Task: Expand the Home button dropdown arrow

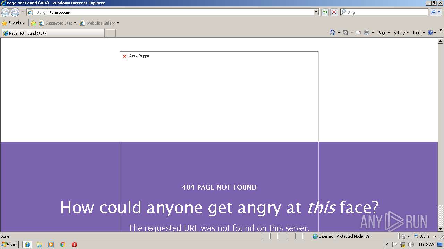Action: pos(339,33)
